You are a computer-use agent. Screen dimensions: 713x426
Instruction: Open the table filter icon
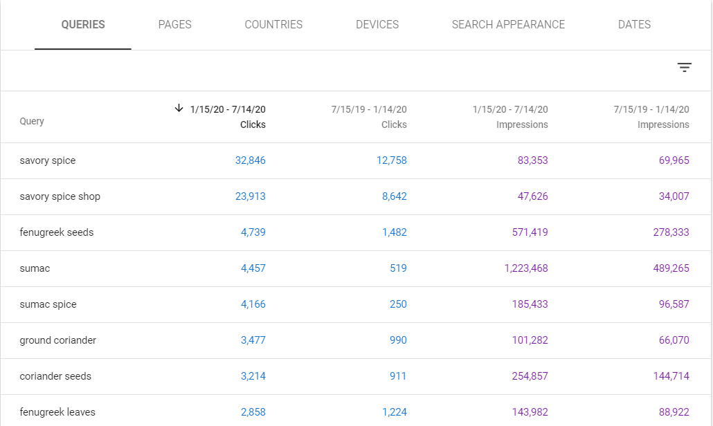[684, 67]
